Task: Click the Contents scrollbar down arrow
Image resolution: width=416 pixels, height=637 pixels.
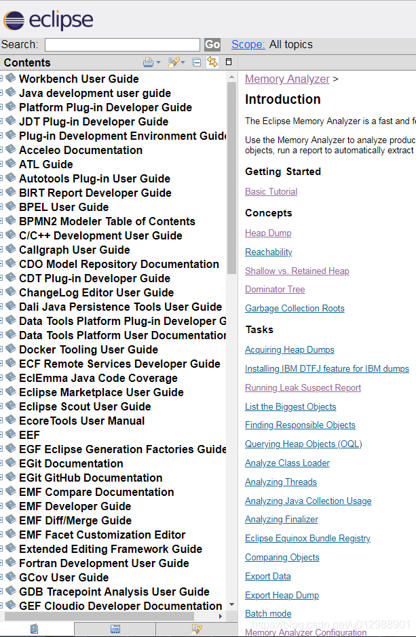Action: 231,604
